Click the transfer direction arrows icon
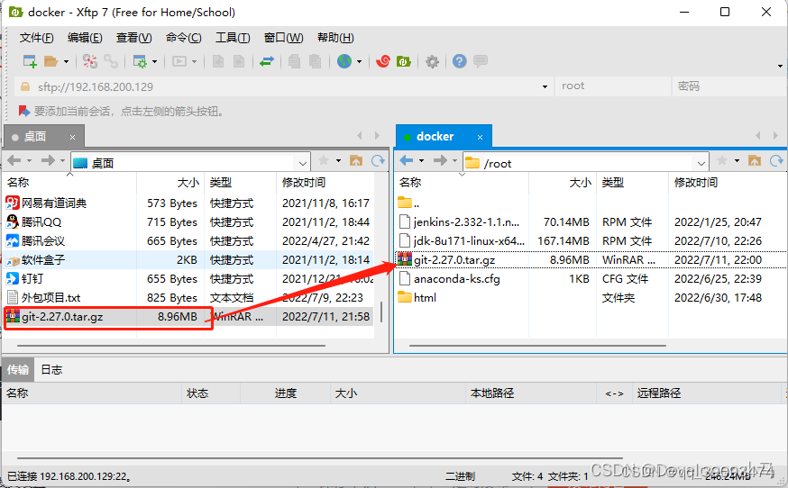Image resolution: width=788 pixels, height=488 pixels. click(267, 61)
